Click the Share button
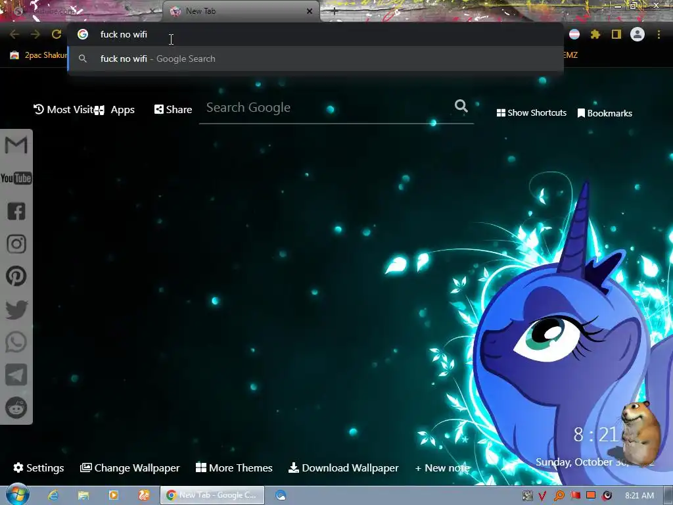Image resolution: width=673 pixels, height=505 pixels. point(173,110)
